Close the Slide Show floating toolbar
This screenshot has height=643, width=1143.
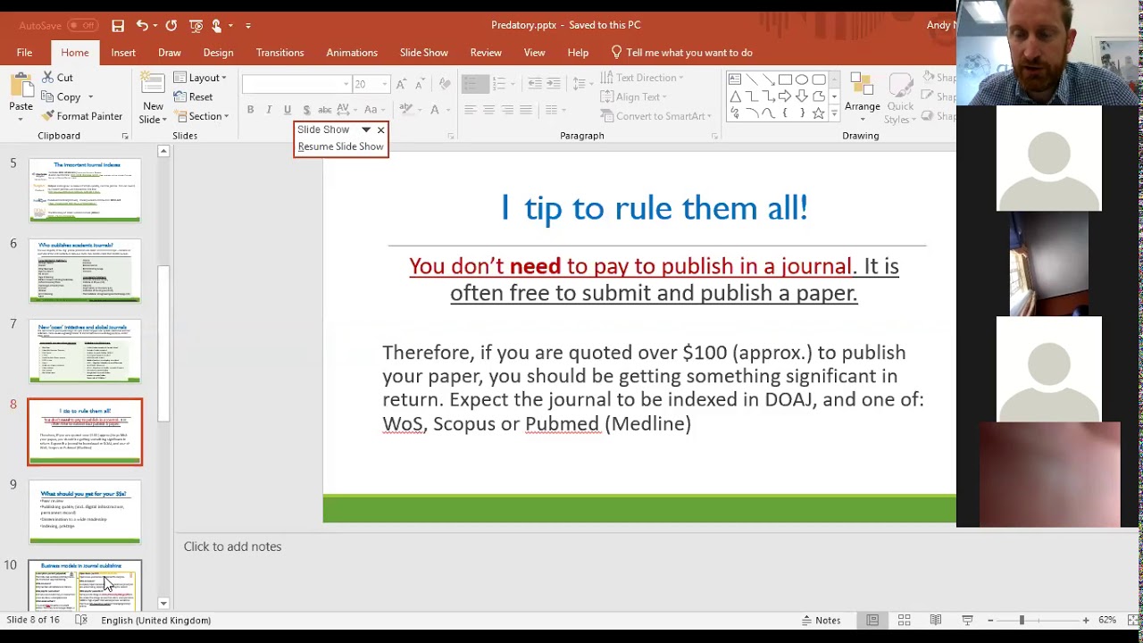pyautogui.click(x=380, y=130)
